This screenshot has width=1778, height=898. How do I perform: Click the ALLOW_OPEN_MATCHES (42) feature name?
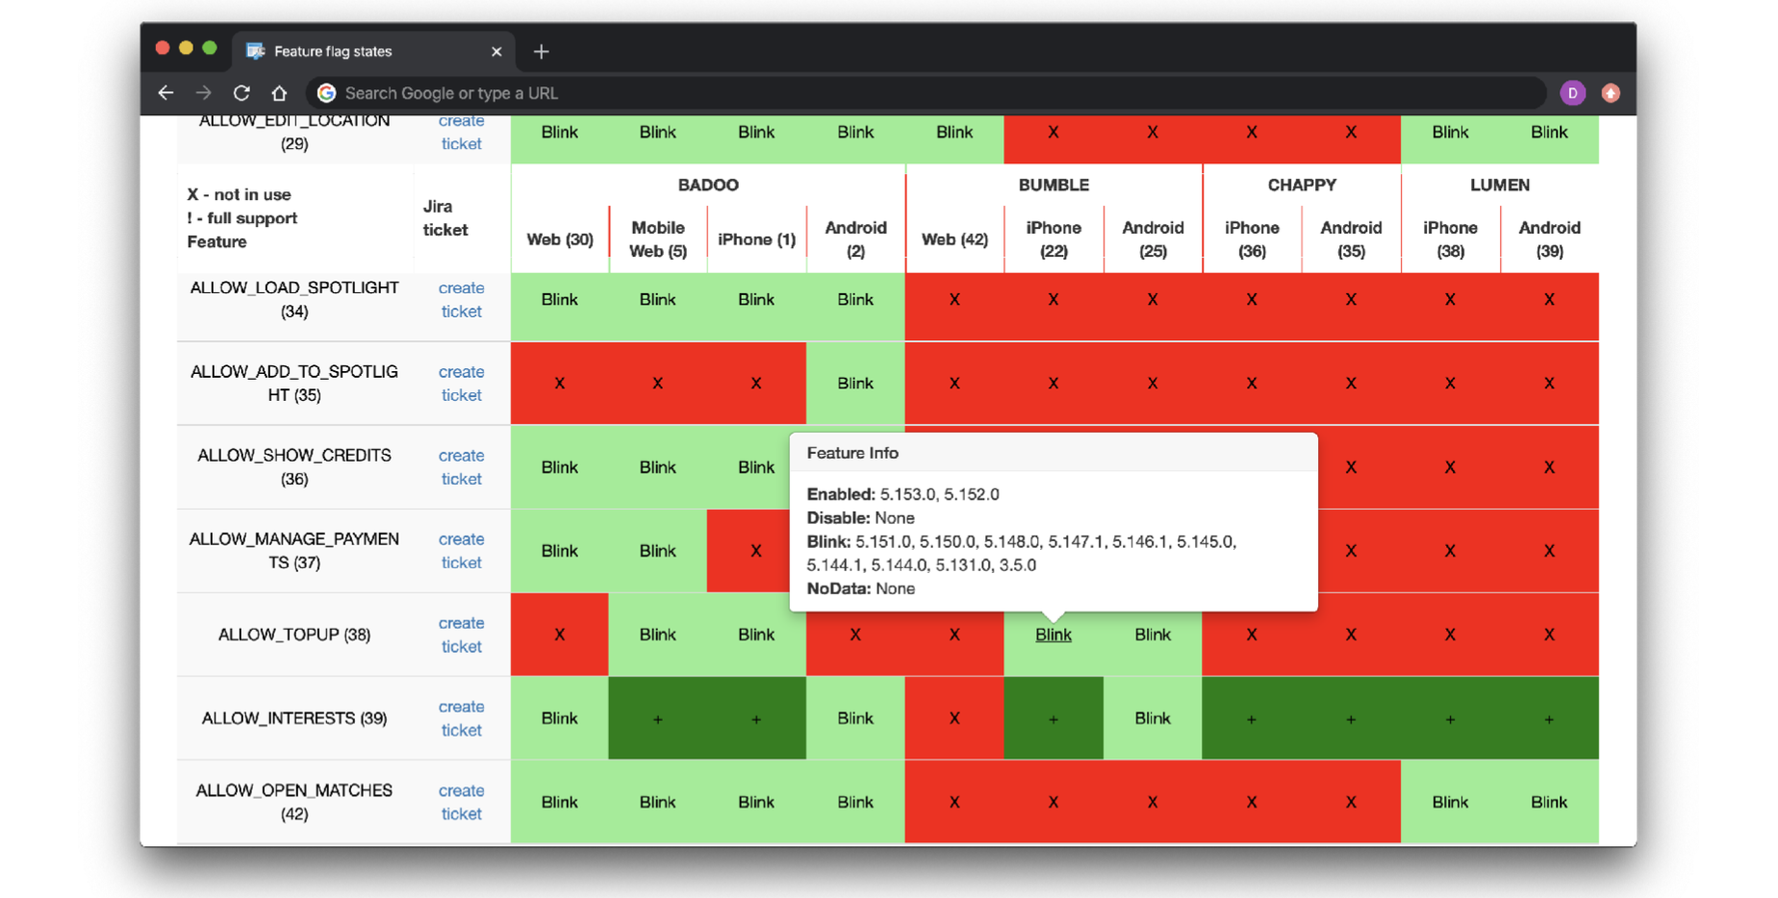tap(294, 802)
